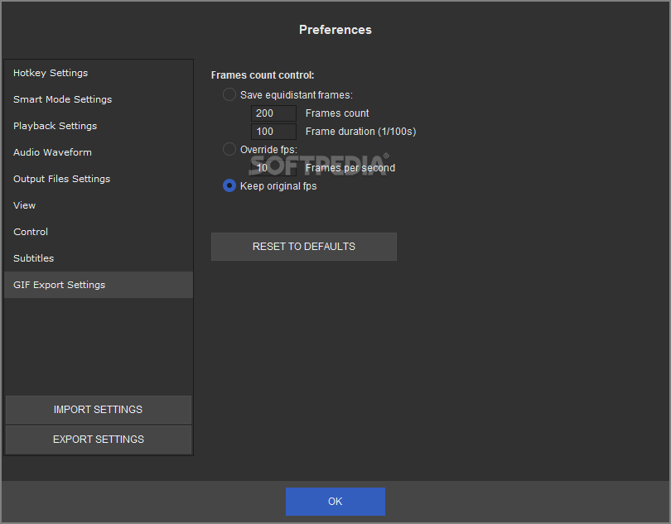Click the Preferences title text
Viewport: 671px width, 524px height.
coord(335,30)
